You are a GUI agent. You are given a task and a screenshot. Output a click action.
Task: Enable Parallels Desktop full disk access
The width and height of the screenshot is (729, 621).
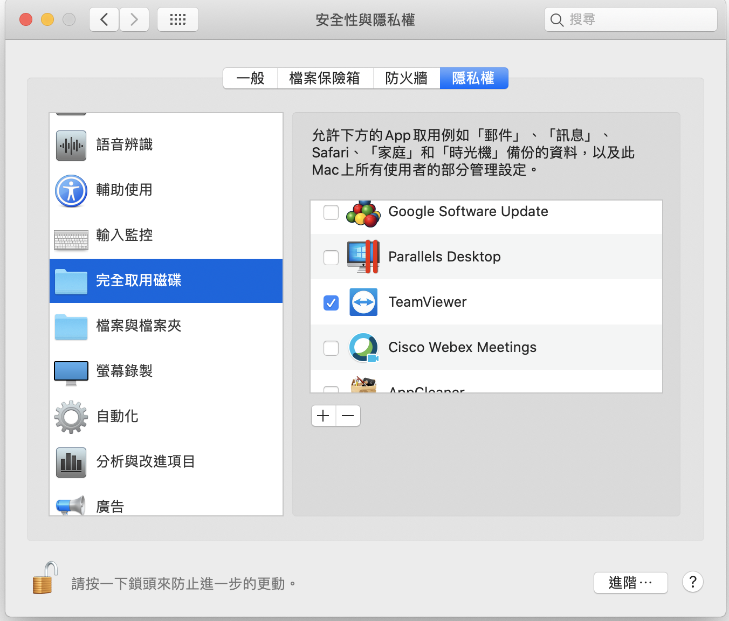pyautogui.click(x=331, y=257)
